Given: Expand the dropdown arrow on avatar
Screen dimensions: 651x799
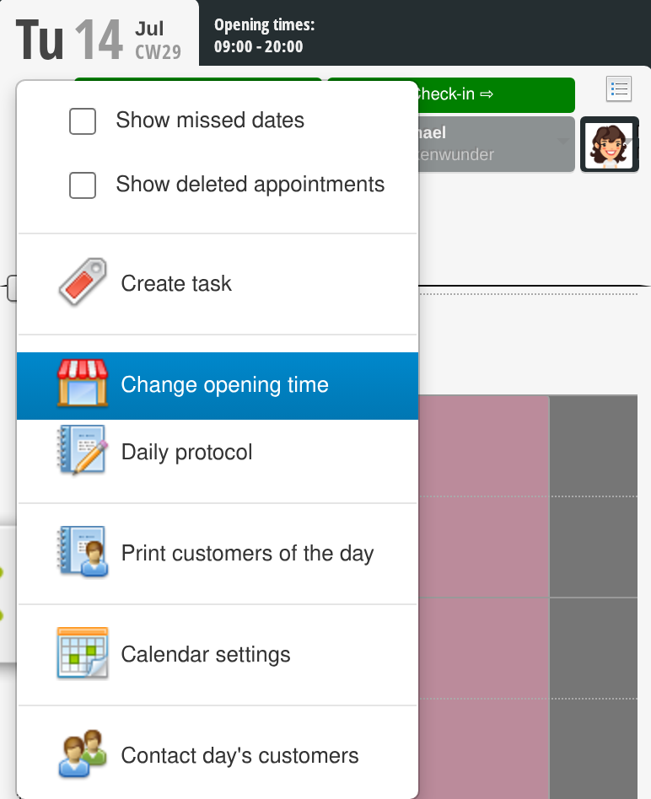Looking at the screenshot, I should [x=630, y=141].
